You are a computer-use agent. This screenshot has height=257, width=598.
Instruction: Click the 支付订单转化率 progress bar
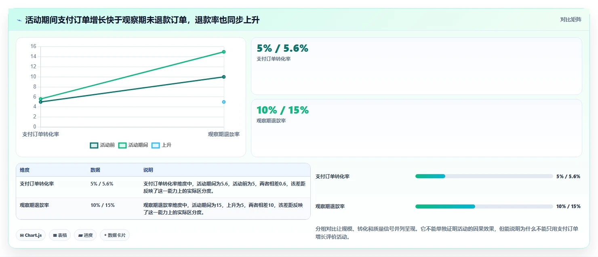pyautogui.click(x=484, y=176)
